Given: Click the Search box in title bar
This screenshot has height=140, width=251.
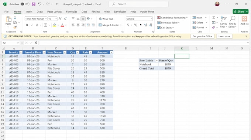Looking at the screenshot, I should point(138,4).
